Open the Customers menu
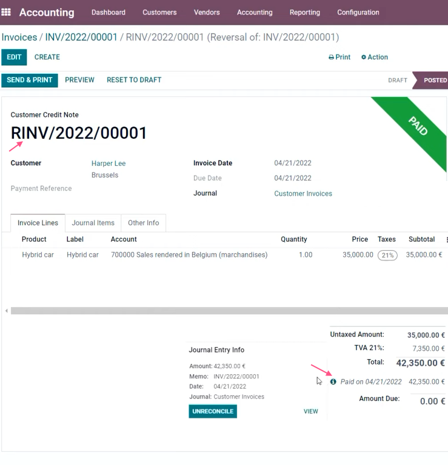The image size is (448, 465). click(159, 13)
